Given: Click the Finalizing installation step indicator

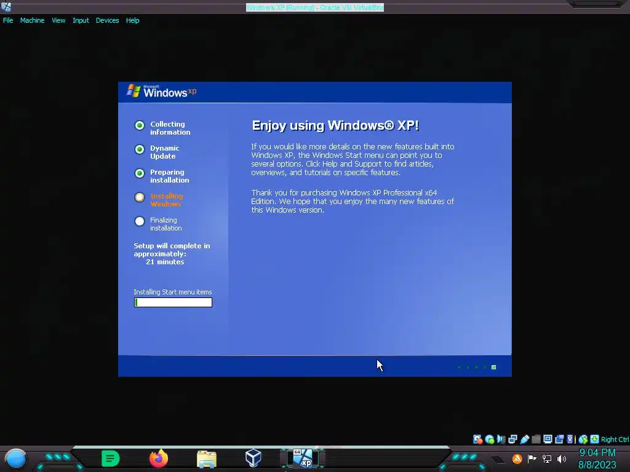Looking at the screenshot, I should (x=140, y=221).
